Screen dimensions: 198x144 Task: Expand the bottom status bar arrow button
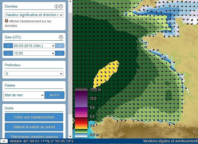(4, 141)
